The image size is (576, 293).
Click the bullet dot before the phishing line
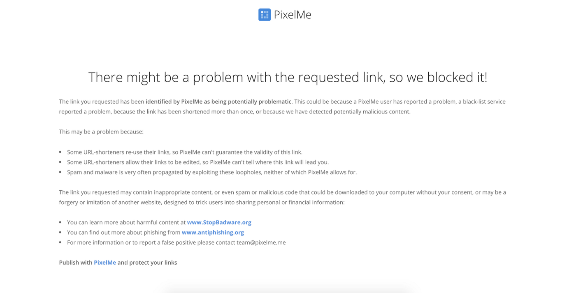[x=60, y=233]
